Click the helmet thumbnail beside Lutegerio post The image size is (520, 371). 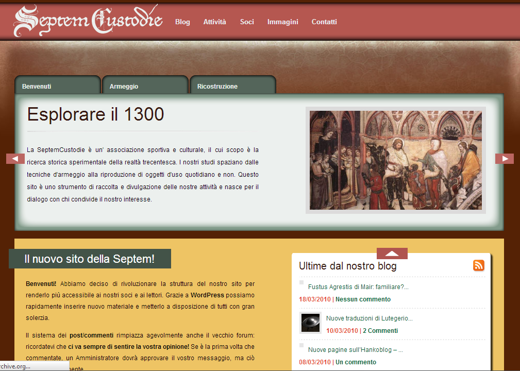(x=310, y=323)
